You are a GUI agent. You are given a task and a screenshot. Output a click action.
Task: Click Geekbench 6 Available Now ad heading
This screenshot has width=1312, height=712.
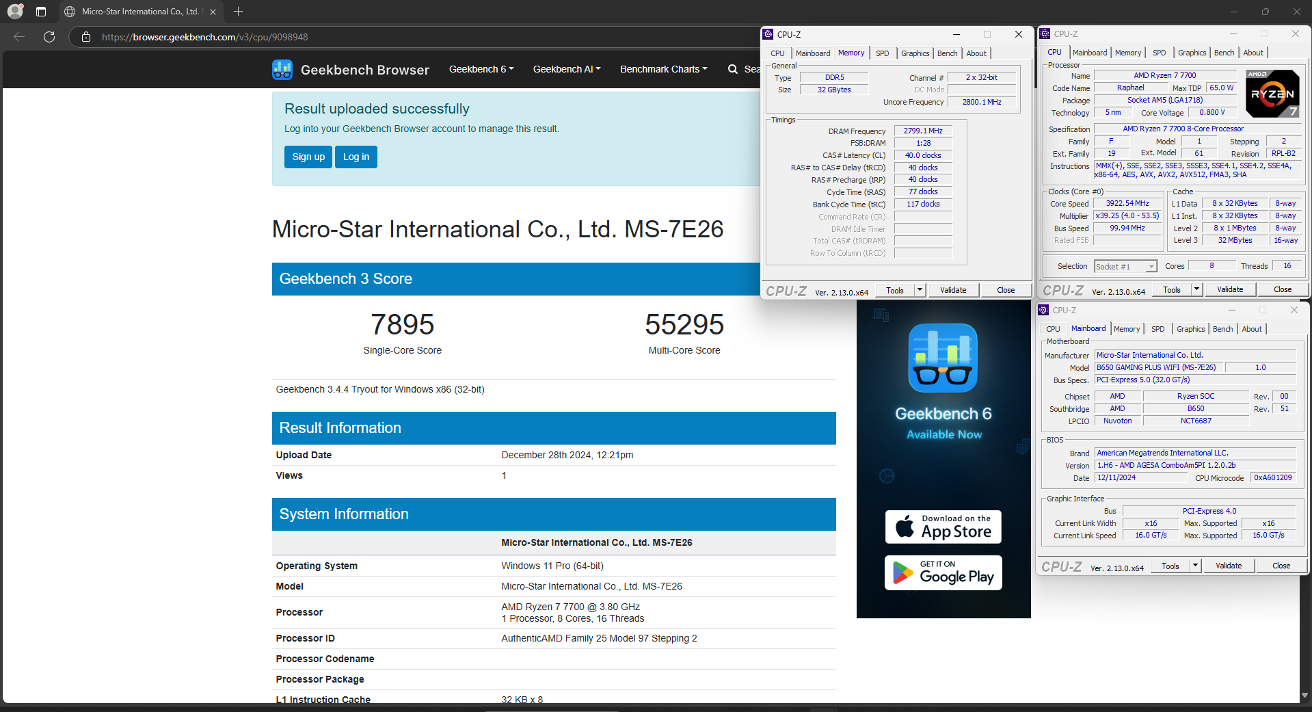click(x=943, y=423)
